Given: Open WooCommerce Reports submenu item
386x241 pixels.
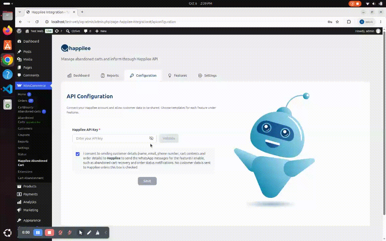Looking at the screenshot, I should (23, 141).
